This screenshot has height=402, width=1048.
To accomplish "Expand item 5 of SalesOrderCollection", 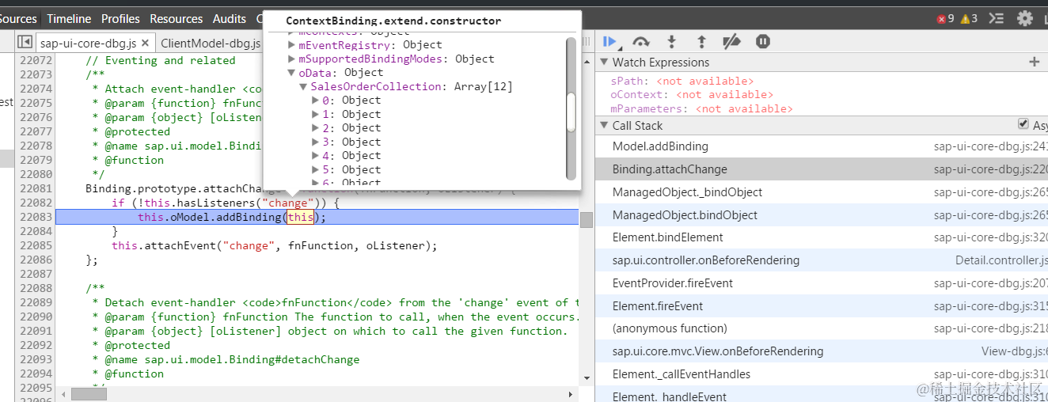I will [316, 169].
